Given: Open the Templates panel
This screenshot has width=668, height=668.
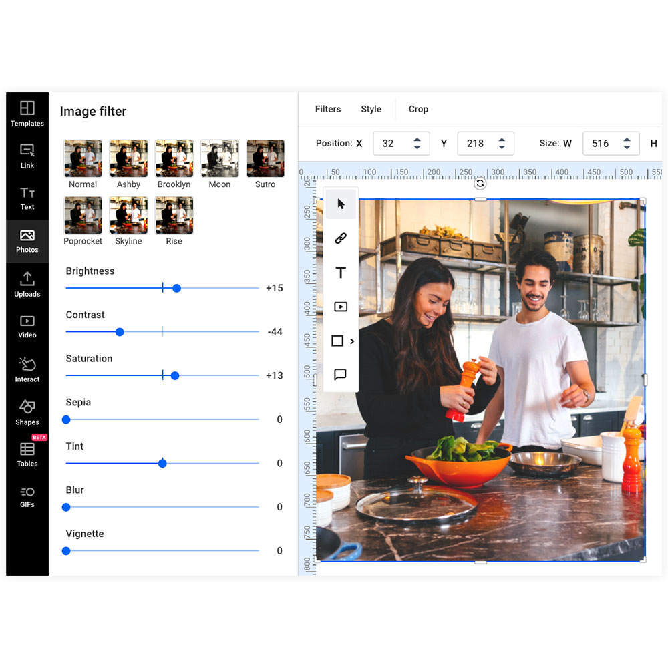Looking at the screenshot, I should [27, 114].
